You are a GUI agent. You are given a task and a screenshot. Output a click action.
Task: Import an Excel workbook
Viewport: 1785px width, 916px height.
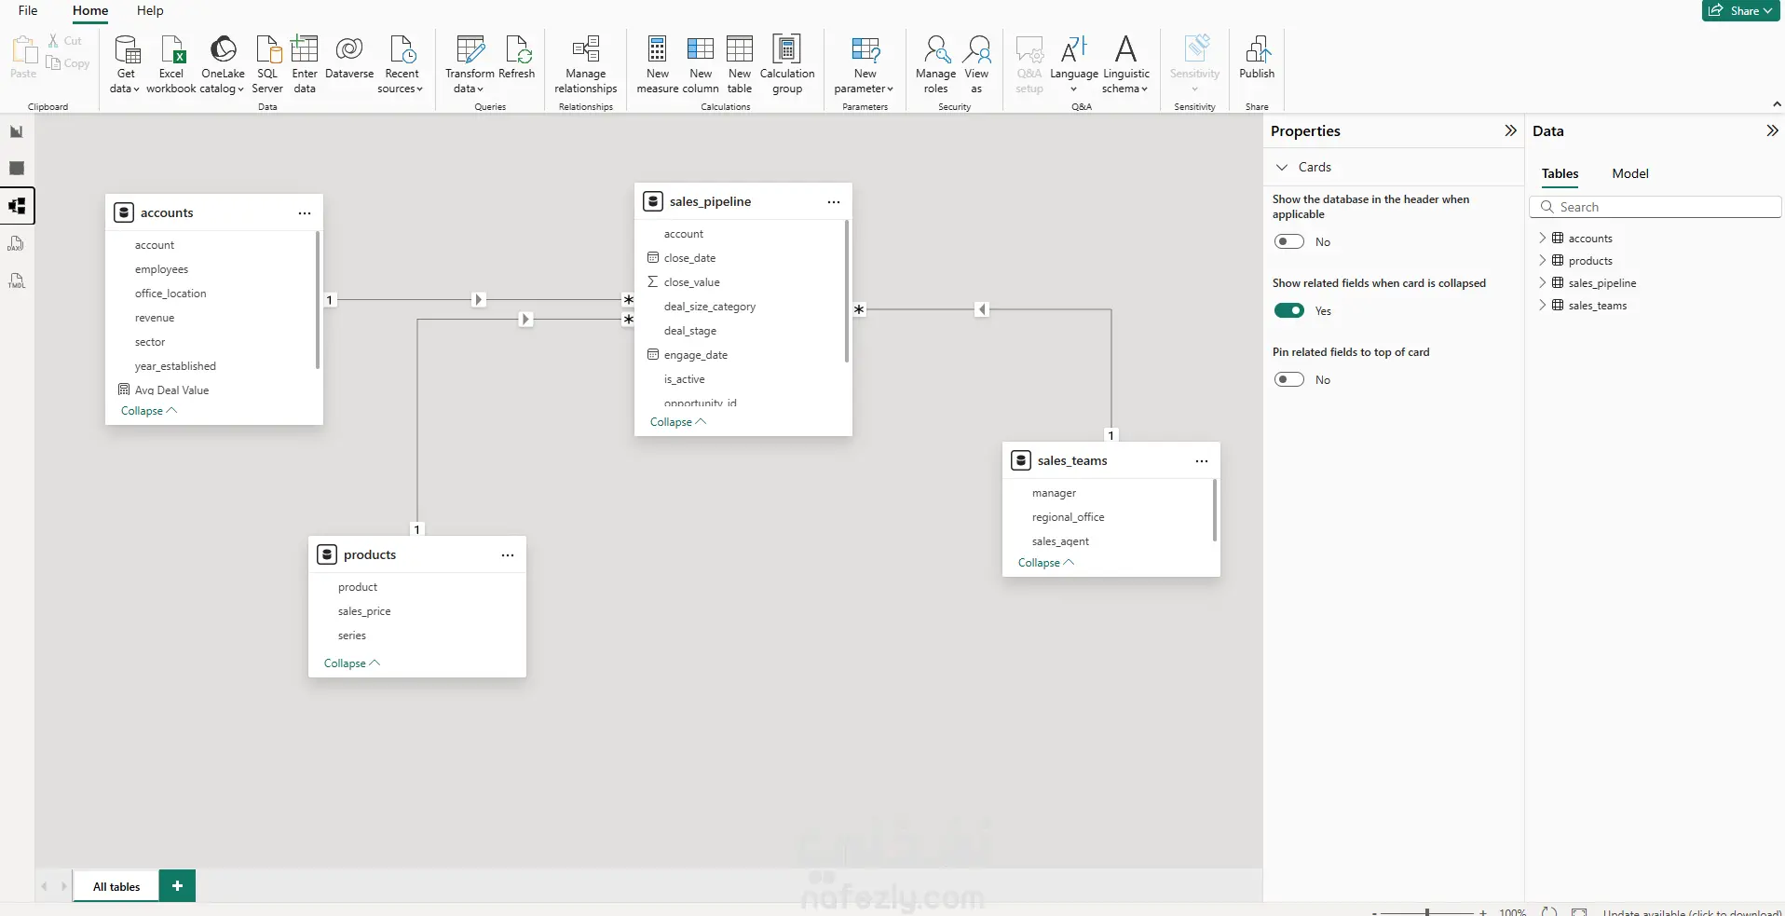tap(171, 63)
